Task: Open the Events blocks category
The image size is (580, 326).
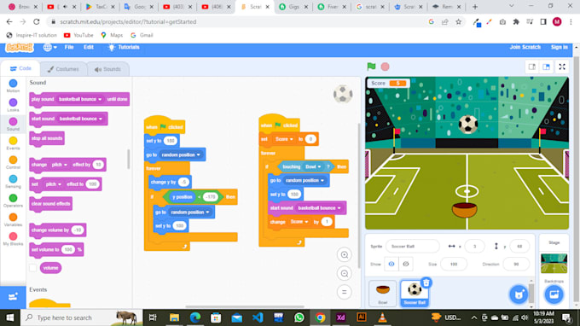Action: point(13,143)
